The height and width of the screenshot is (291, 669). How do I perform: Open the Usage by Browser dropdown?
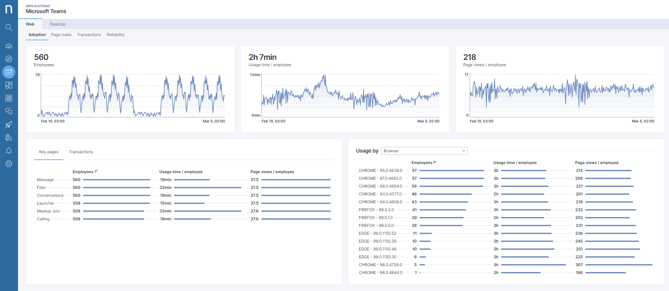pos(424,151)
